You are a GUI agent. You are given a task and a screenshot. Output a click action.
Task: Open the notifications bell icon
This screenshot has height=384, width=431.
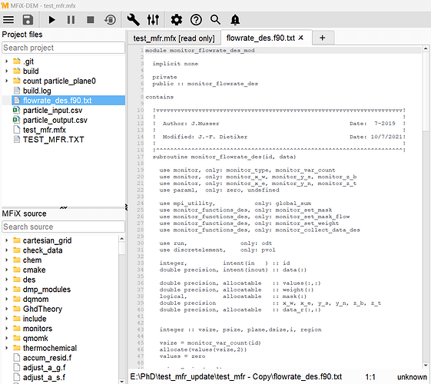pos(235,20)
